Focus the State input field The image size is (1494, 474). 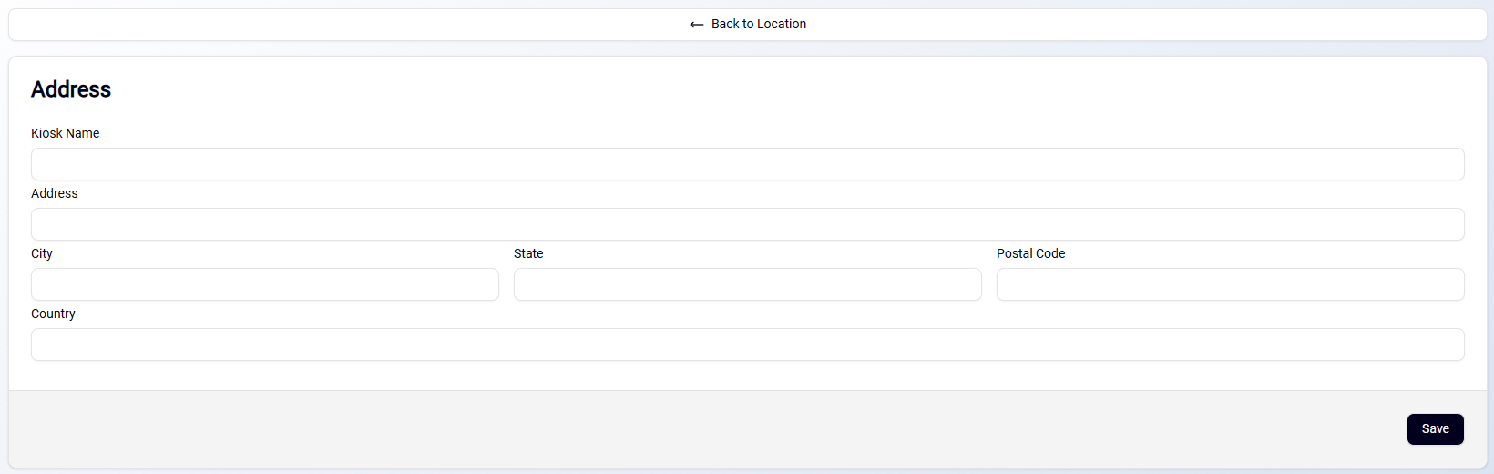[x=748, y=284]
